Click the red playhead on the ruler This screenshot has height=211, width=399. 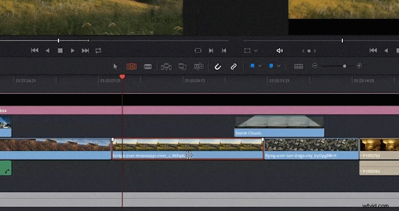click(x=123, y=76)
